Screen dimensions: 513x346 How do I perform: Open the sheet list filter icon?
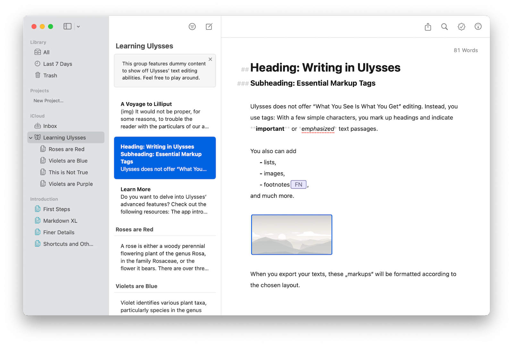point(192,27)
